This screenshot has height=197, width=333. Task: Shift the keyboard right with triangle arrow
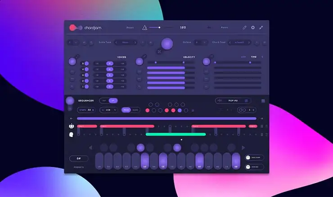(x=243, y=148)
